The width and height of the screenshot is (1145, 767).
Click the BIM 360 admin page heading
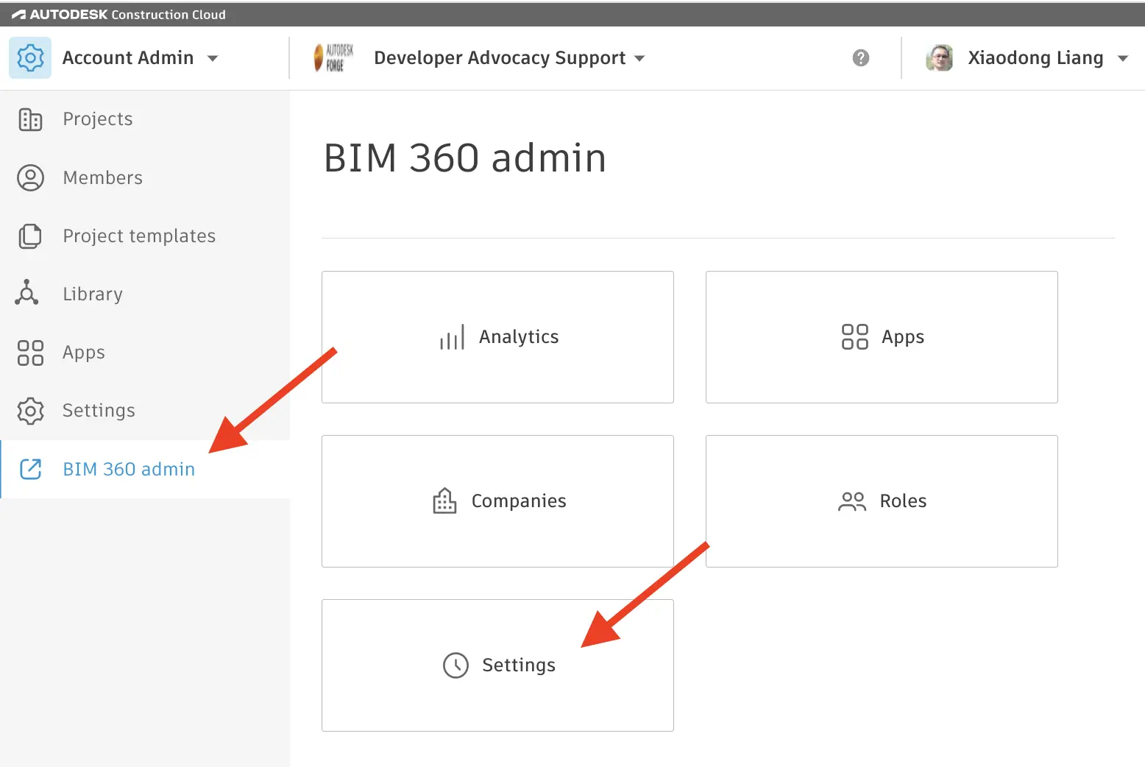(x=465, y=158)
